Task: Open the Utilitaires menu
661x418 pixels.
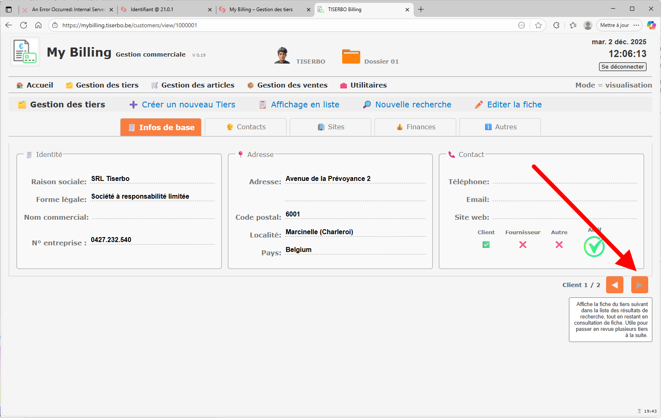Action: pos(363,85)
